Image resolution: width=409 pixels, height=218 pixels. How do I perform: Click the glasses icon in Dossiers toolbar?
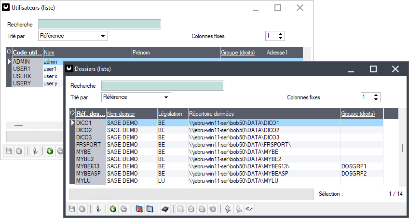coord(249,209)
